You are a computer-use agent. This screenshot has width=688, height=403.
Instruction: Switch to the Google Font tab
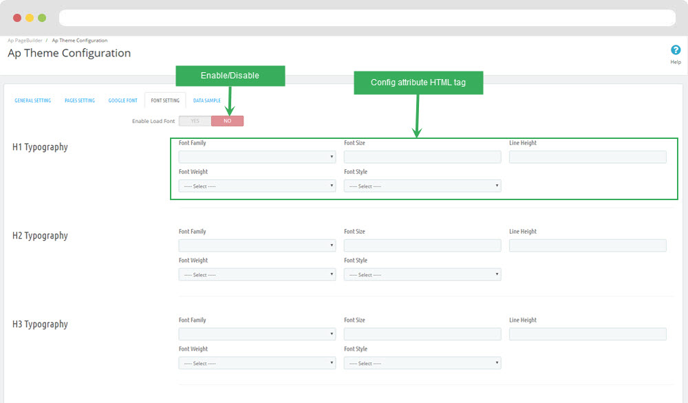tap(122, 100)
